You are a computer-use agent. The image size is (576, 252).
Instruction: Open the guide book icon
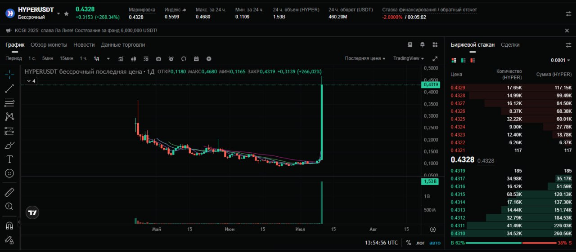click(410, 45)
